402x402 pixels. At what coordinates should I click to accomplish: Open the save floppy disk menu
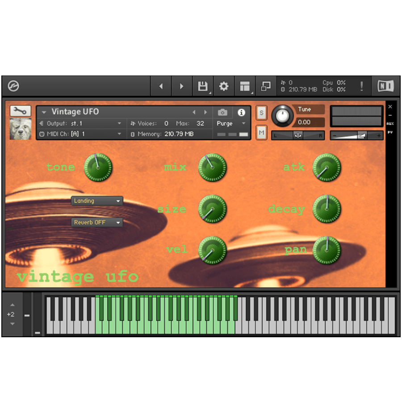tap(203, 86)
